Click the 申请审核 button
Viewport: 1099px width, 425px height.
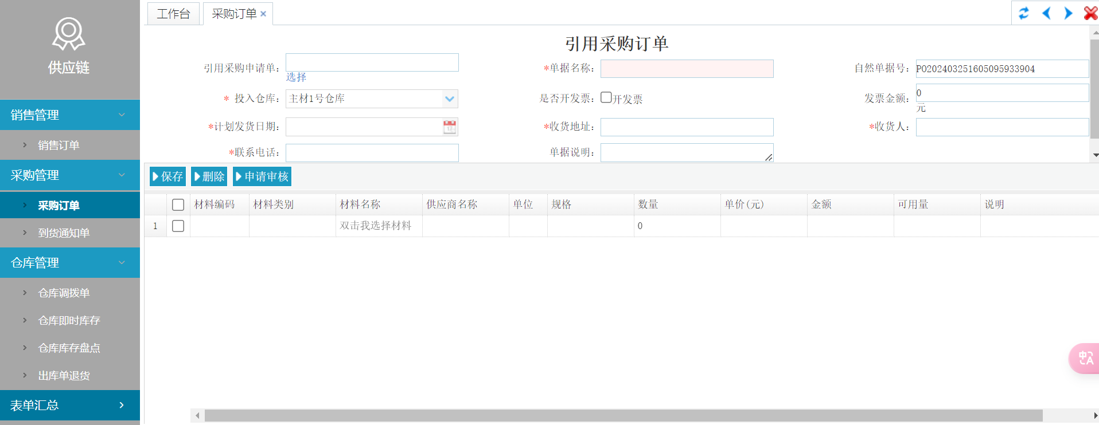tap(262, 176)
